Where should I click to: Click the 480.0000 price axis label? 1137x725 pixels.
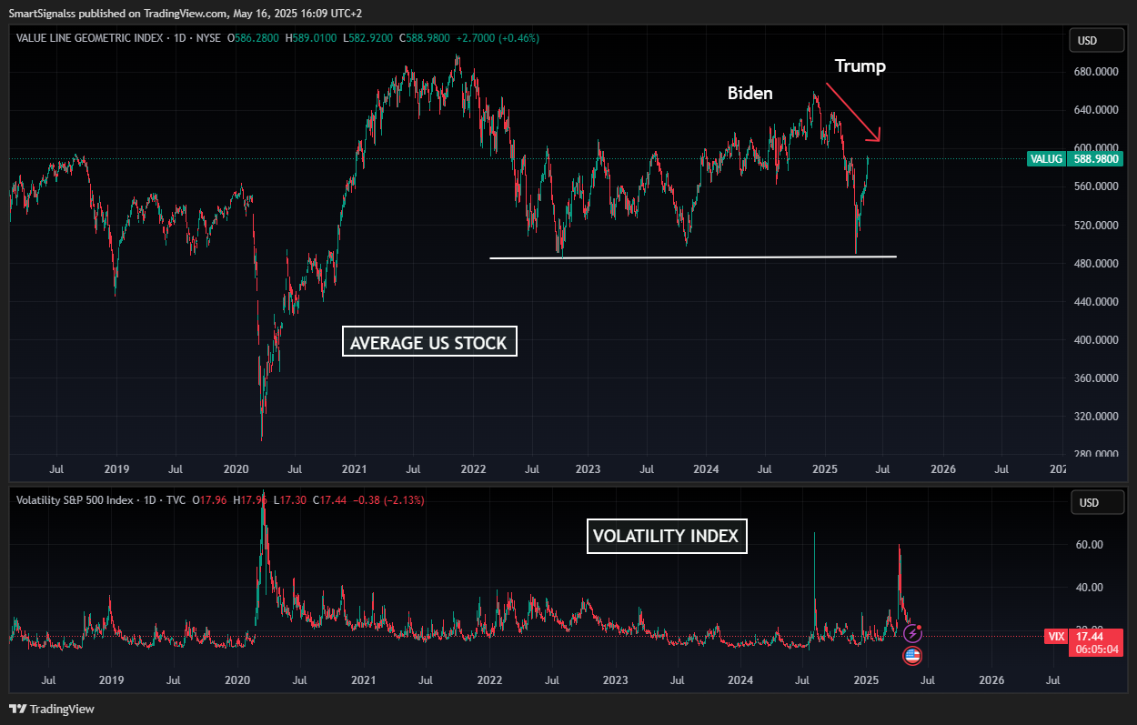pyautogui.click(x=1097, y=263)
